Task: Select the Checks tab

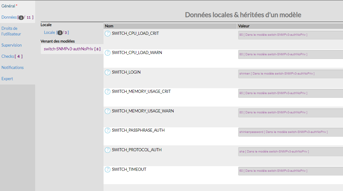Action: click(8, 56)
